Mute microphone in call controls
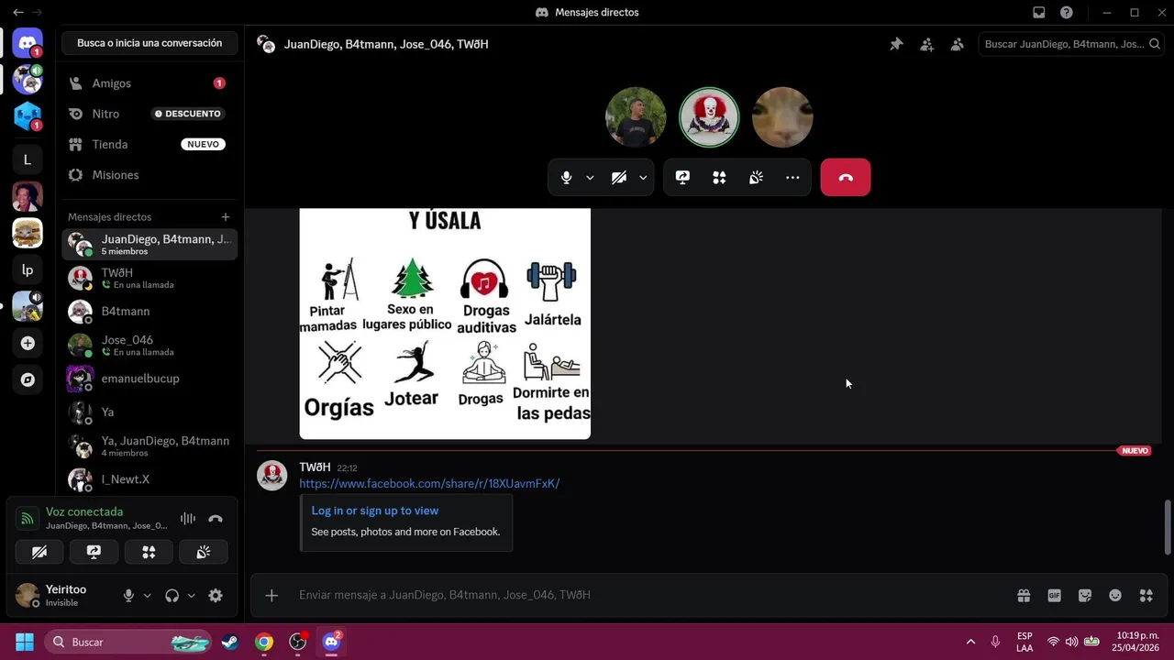 coord(566,178)
